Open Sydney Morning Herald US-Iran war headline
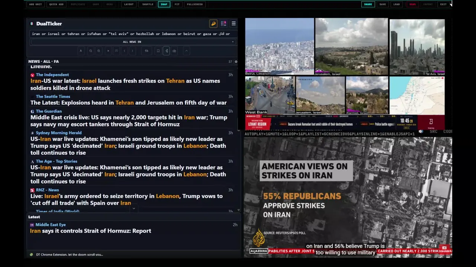Viewport: 476px width, 267px height. click(128, 146)
